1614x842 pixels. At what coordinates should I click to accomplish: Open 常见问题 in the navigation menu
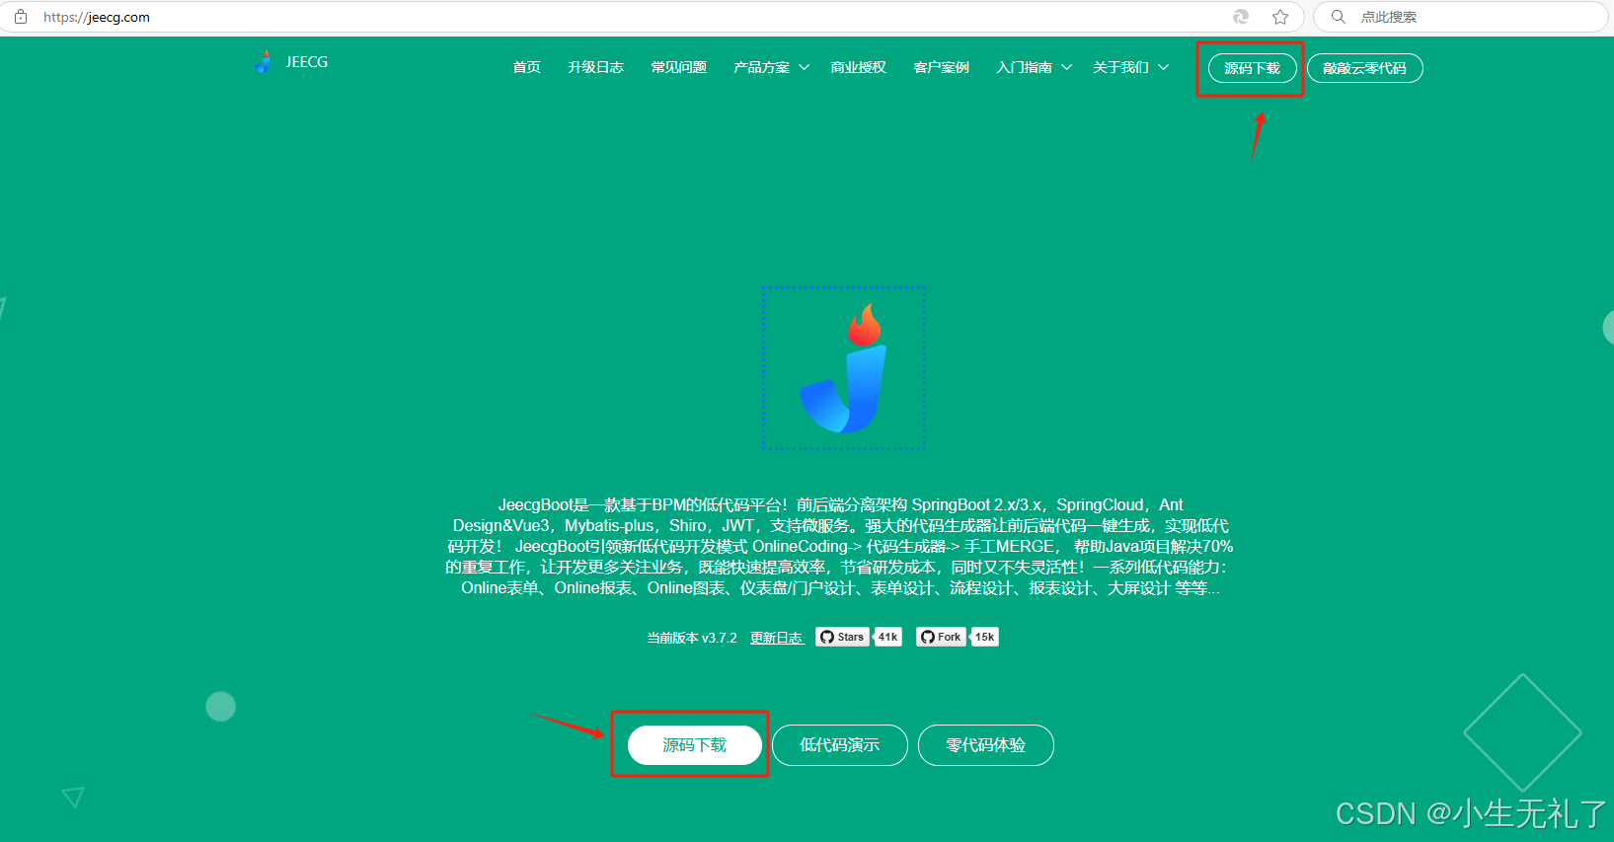tap(678, 67)
